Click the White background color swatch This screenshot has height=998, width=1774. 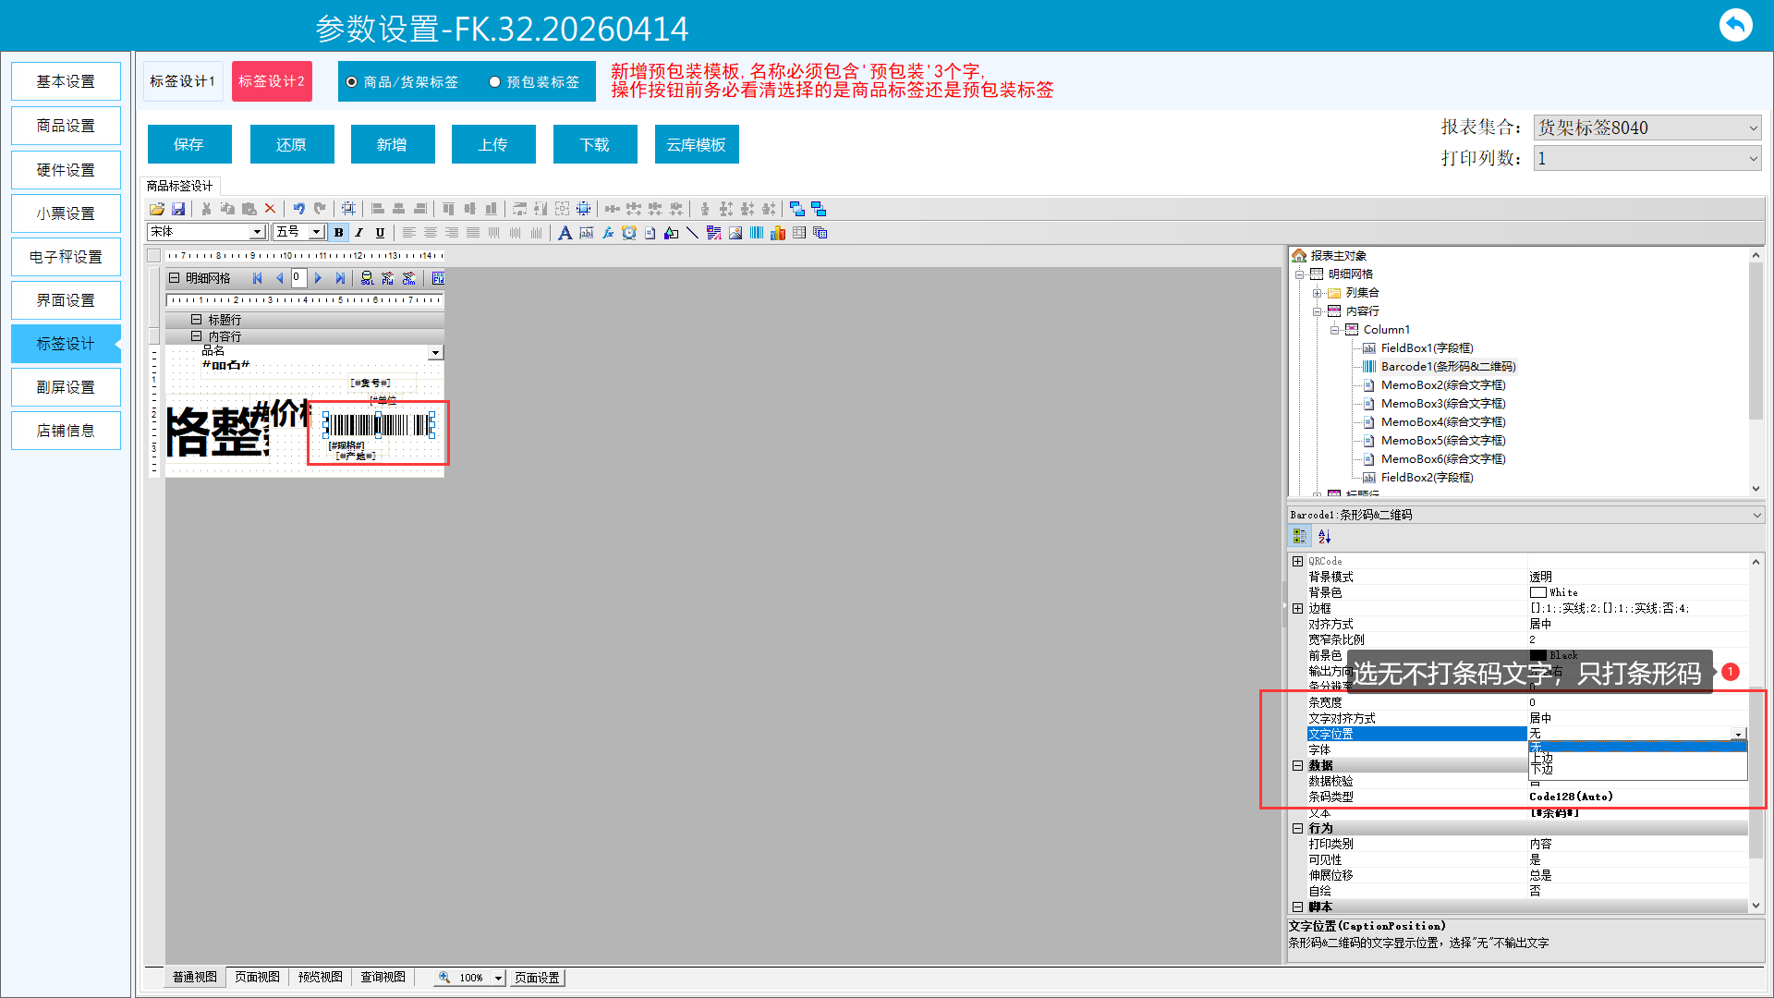(x=1537, y=592)
